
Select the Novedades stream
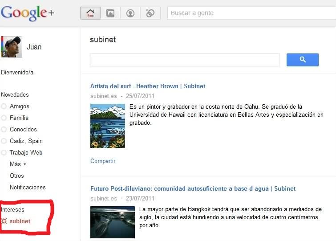tap(15, 94)
